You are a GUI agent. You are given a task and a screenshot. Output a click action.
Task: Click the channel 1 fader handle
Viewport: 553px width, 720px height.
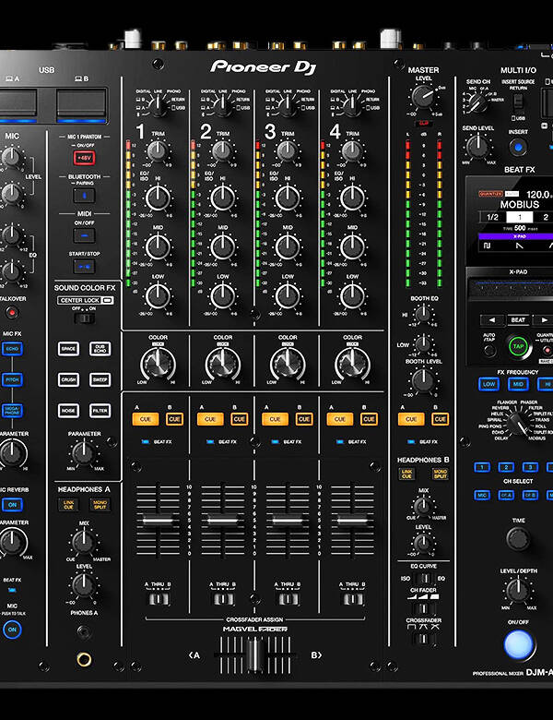pos(158,520)
